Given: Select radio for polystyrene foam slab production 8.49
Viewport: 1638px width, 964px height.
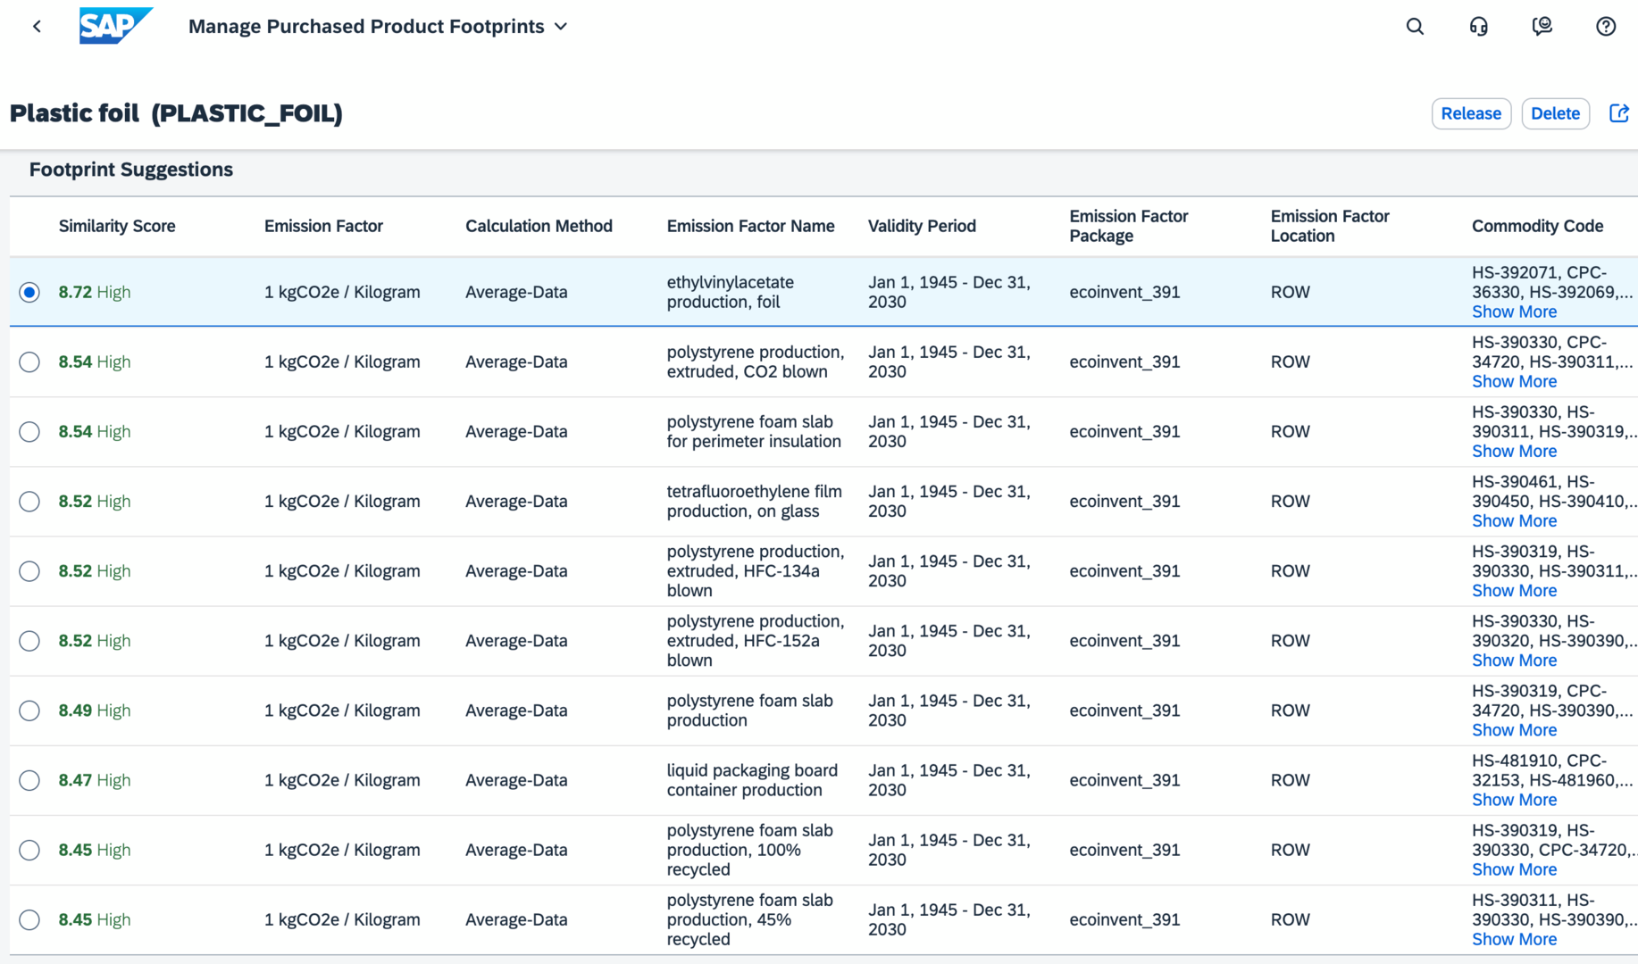Looking at the screenshot, I should (29, 710).
